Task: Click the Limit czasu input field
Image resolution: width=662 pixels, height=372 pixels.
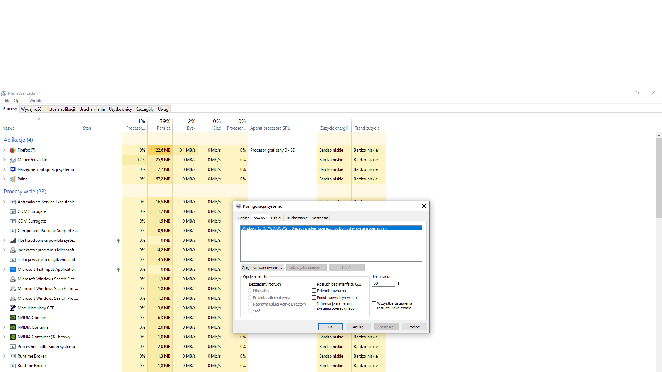Action: click(383, 283)
